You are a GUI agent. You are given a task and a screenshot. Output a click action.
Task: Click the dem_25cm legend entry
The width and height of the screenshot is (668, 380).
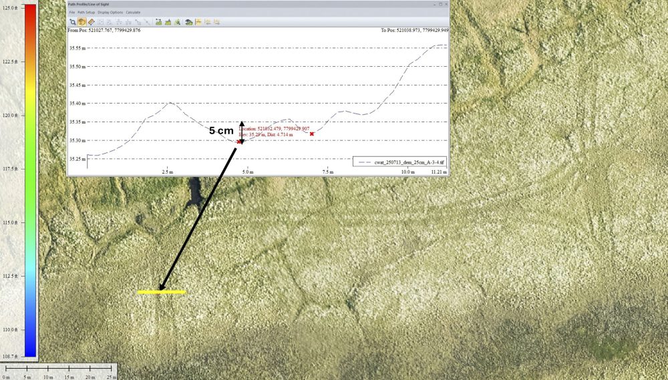click(x=399, y=162)
